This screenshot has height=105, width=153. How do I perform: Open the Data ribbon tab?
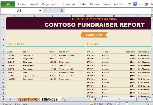click(83, 4)
